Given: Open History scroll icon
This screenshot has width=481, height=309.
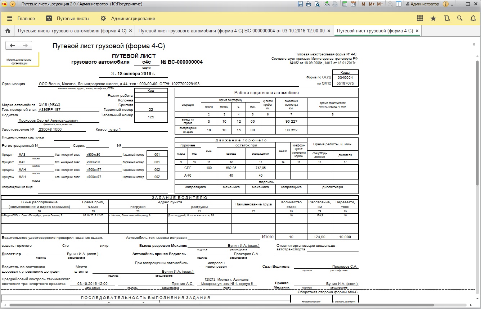Looking at the screenshot, I should 446,18.
